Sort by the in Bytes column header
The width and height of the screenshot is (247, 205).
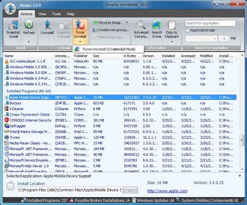pyautogui.click(x=132, y=56)
